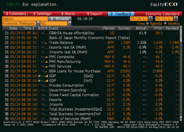Select the Index of Services (MoM) event
The width and height of the screenshot is (184, 132).
[70, 119]
